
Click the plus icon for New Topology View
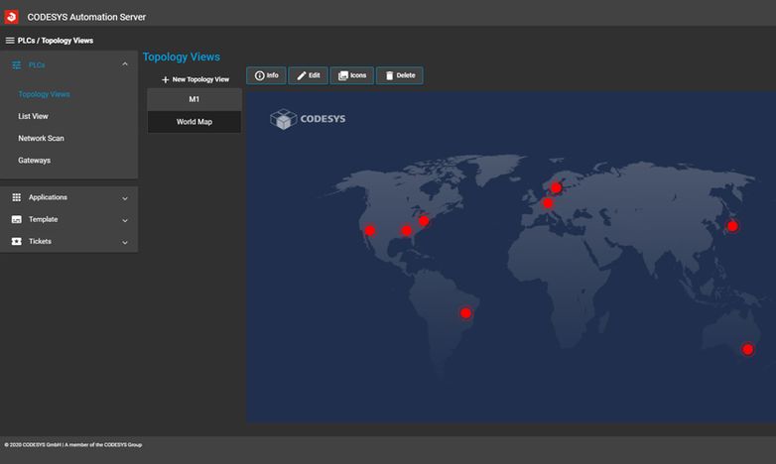coord(166,79)
